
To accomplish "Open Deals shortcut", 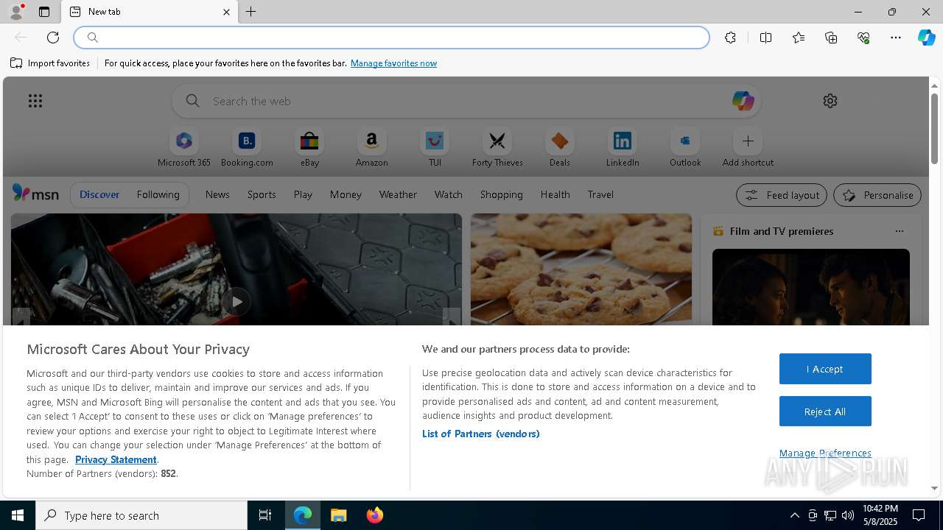I will (560, 148).
